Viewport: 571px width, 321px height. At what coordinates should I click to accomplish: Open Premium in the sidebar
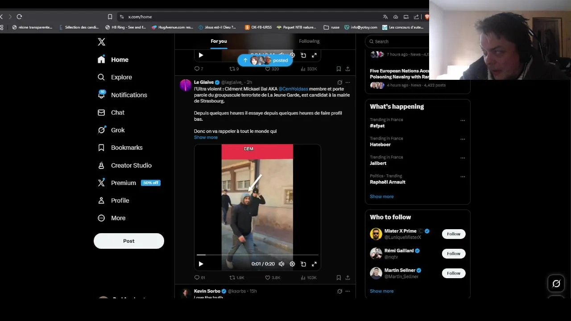click(x=129, y=183)
